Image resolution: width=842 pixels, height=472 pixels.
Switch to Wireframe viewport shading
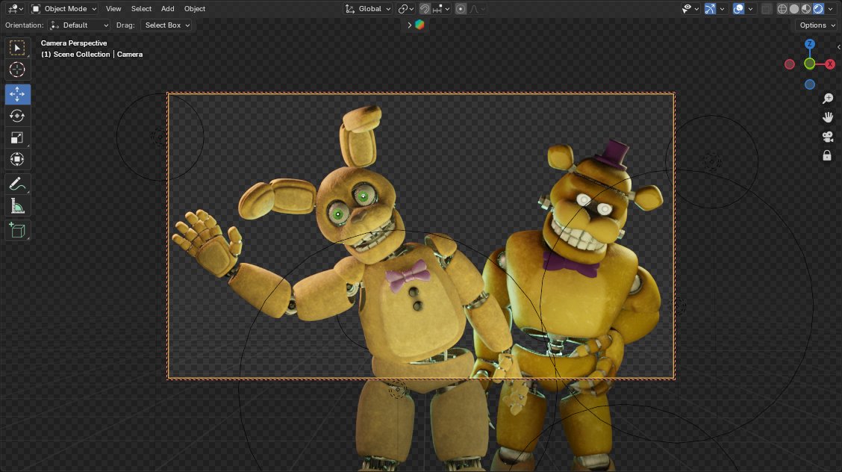tap(782, 9)
